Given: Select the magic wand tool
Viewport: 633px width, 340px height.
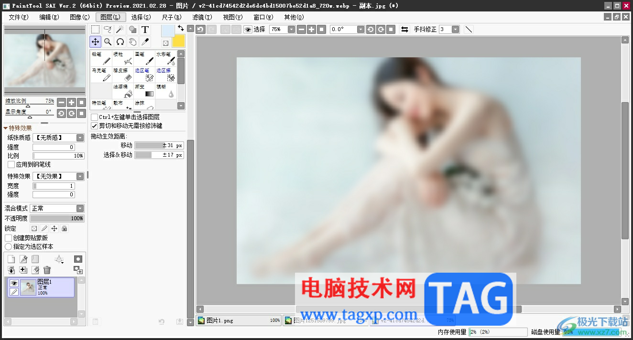Looking at the screenshot, I should (x=120, y=30).
